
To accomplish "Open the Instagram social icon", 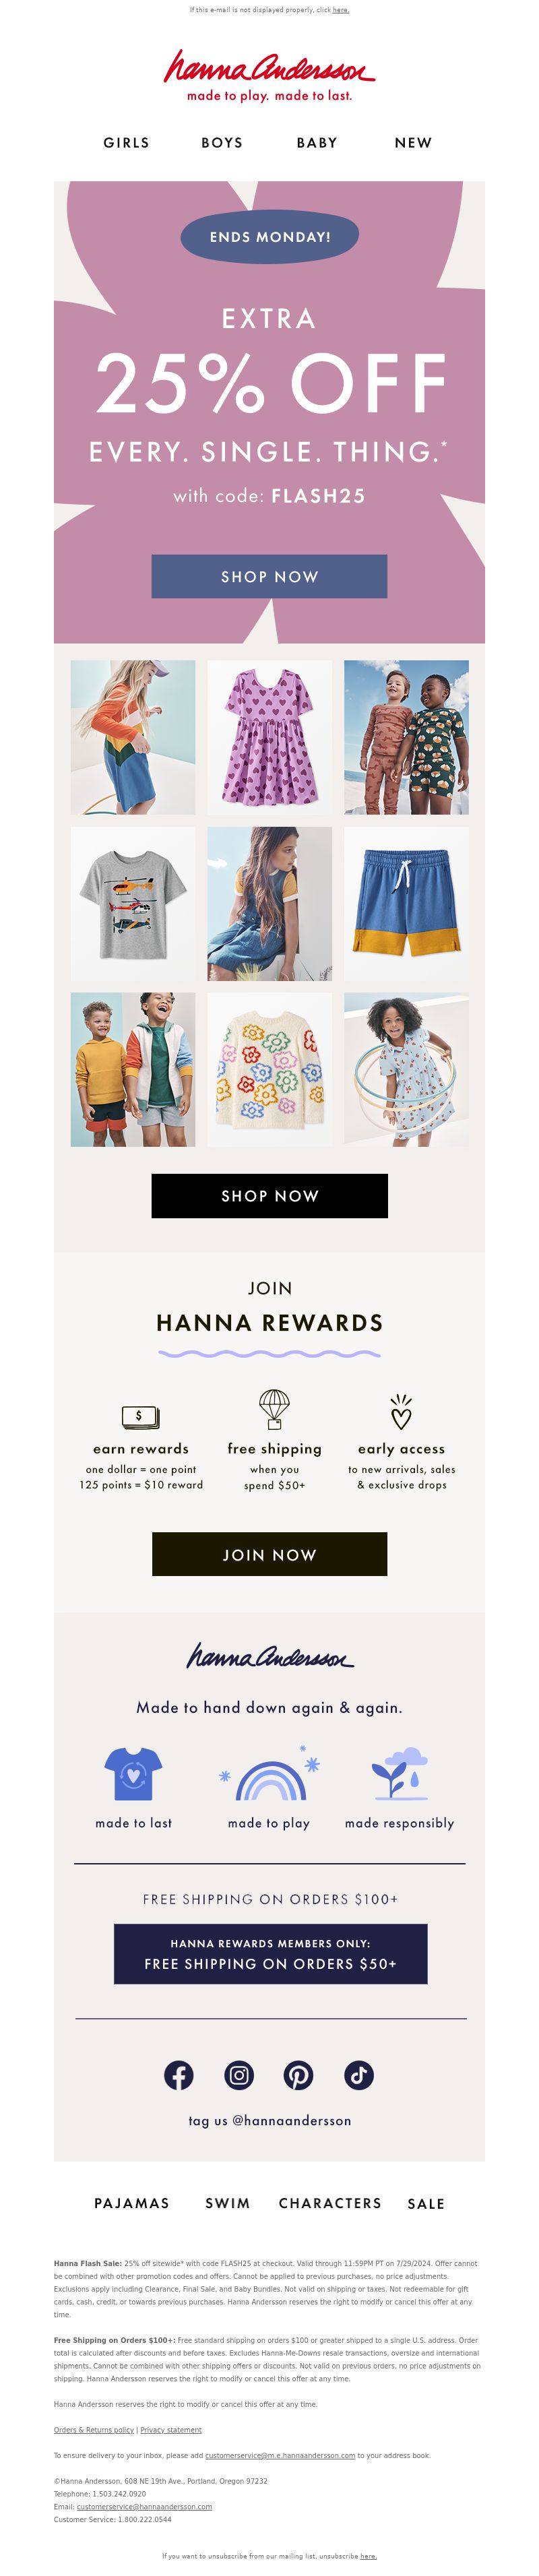I will click(x=239, y=2075).
